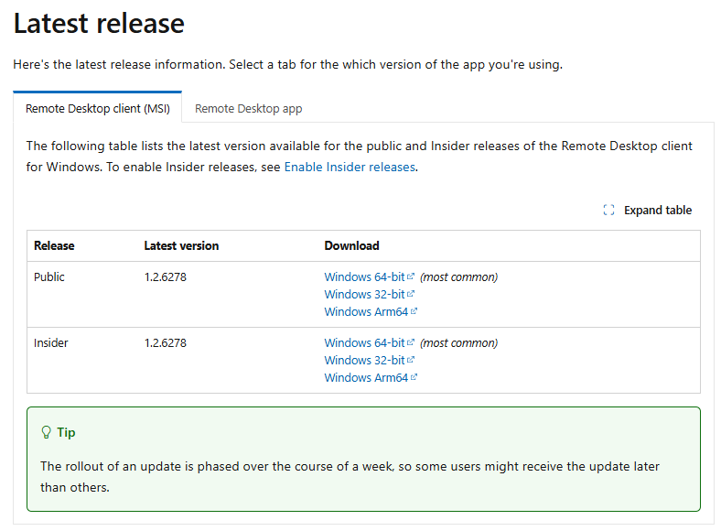
Task: Switch to the Remote Desktop app tab
Action: [248, 109]
